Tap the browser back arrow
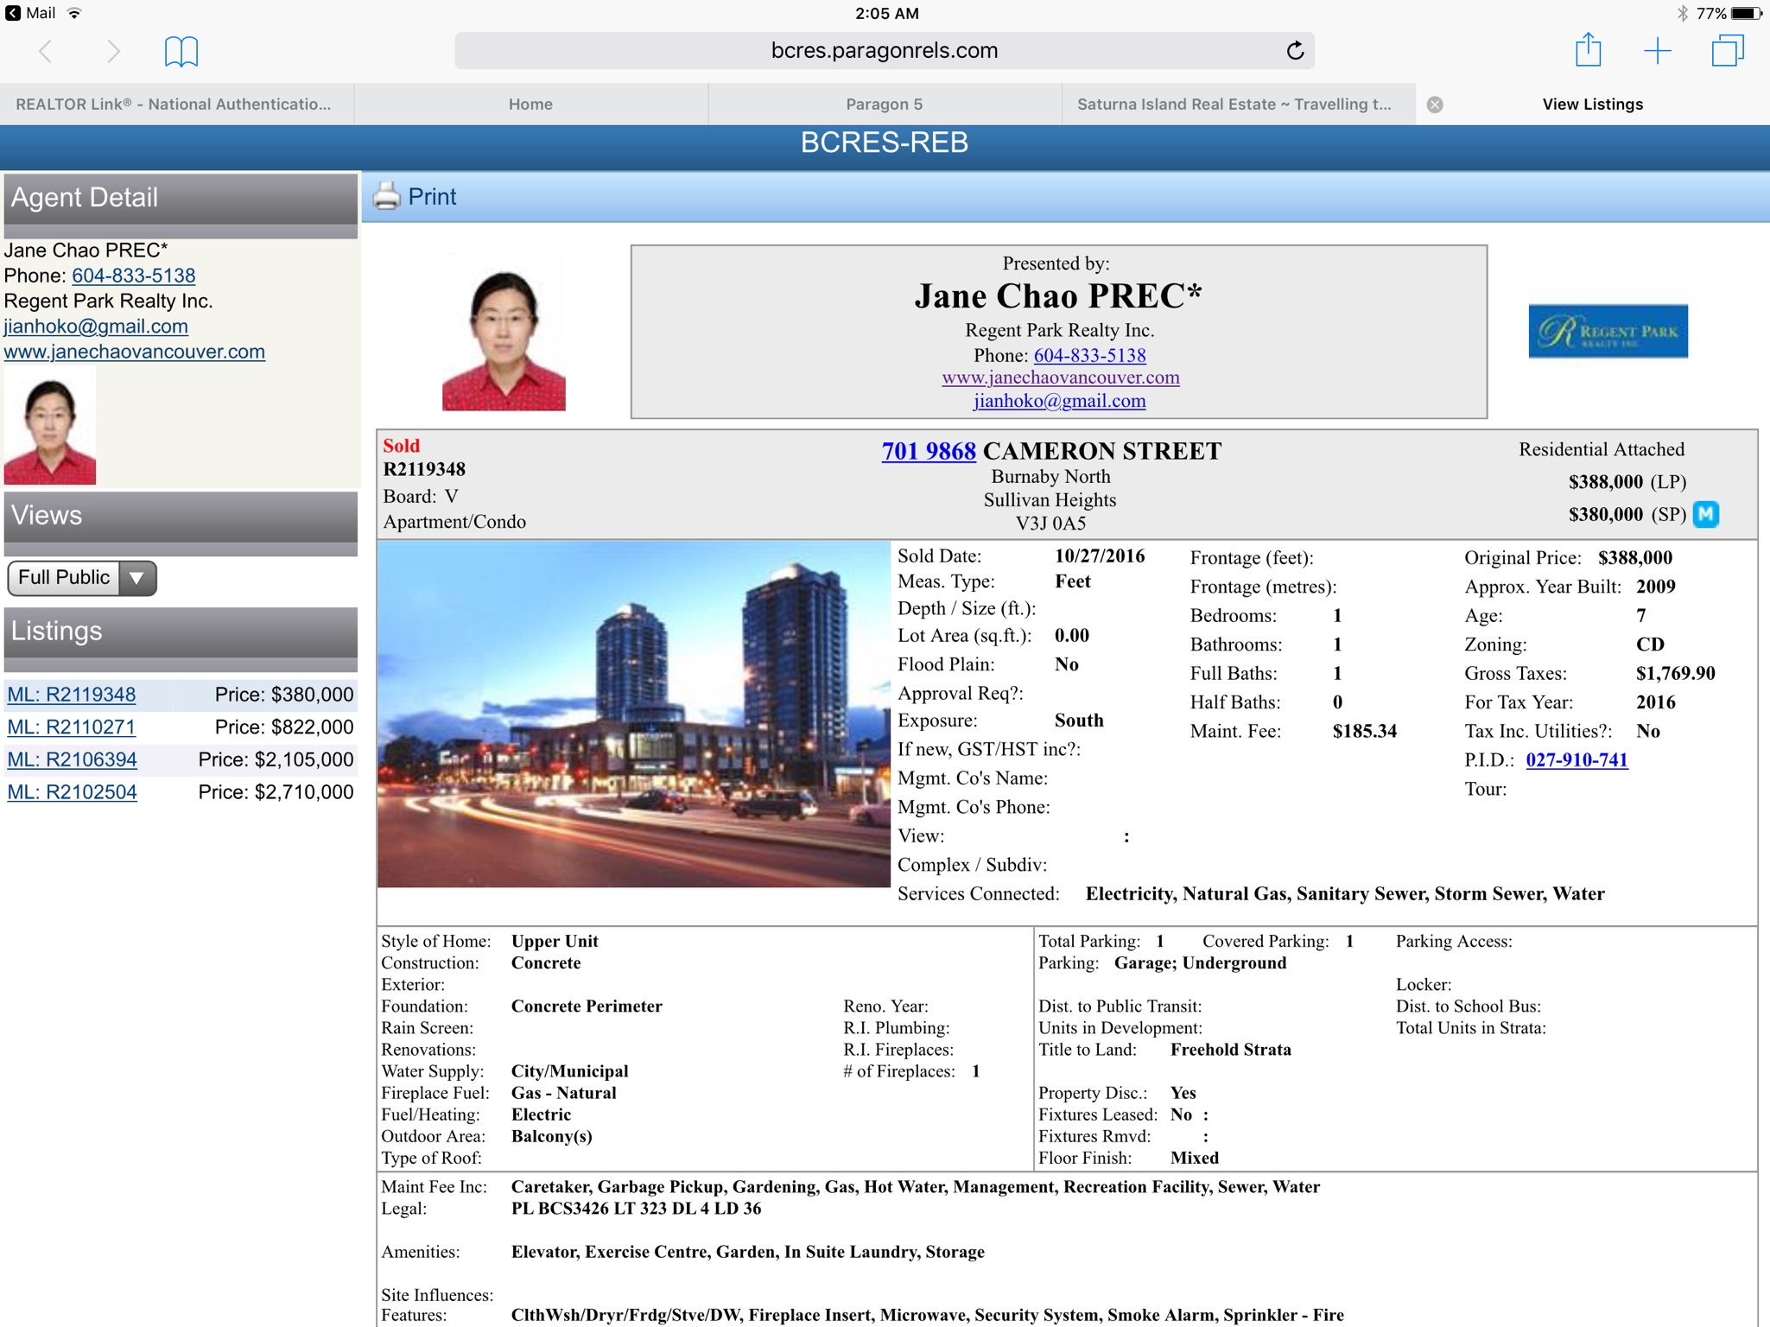Image resolution: width=1770 pixels, height=1327 pixels. point(47,51)
